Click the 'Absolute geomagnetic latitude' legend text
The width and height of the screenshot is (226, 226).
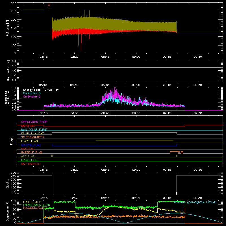[x=195, y=202]
